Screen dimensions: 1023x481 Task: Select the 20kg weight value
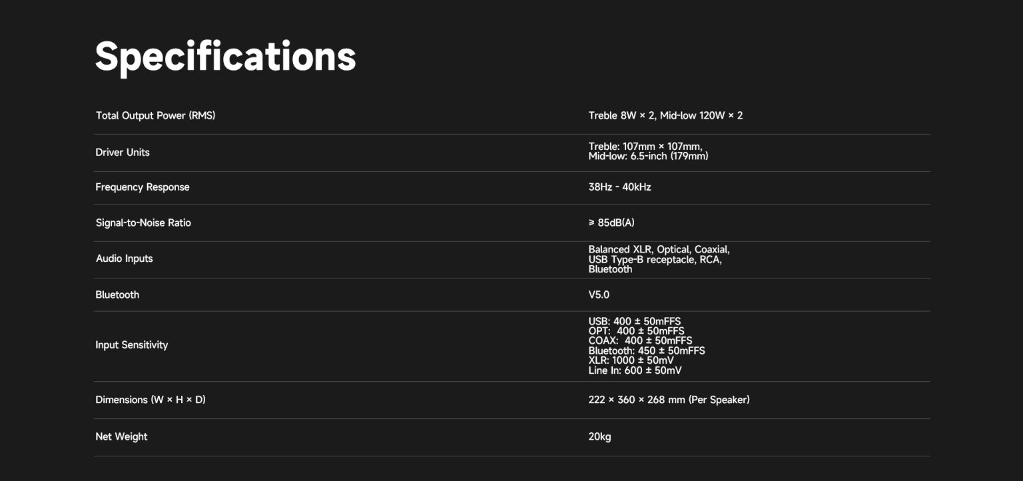click(x=599, y=437)
